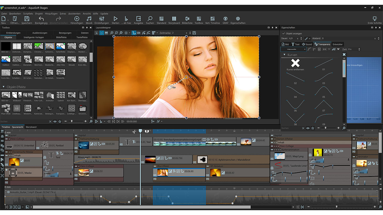Toggle eye visibility filter in Toolbox search
Image resolution: width=383 pixels, height=215 pixels.
(55, 122)
